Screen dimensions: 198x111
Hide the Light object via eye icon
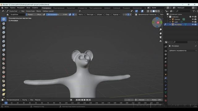pyautogui.click(x=193, y=22)
